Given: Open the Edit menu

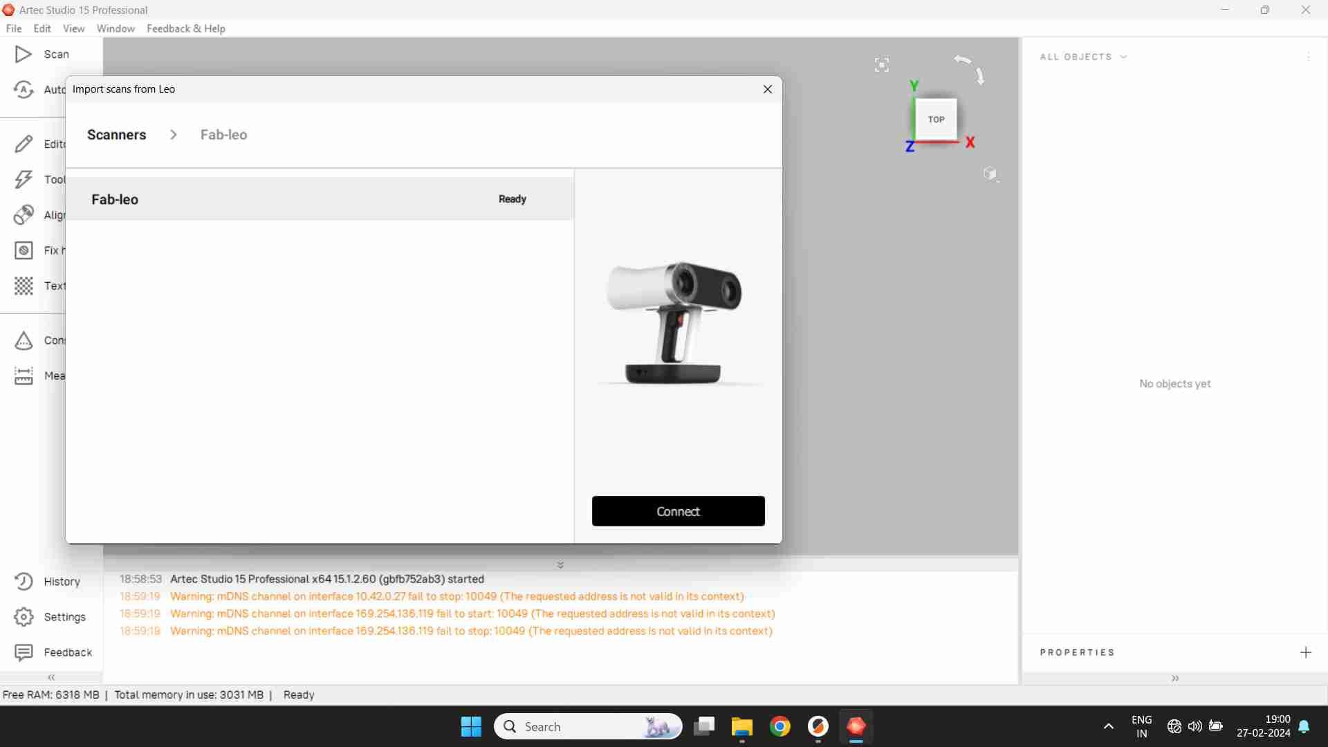Looking at the screenshot, I should pos(42,28).
